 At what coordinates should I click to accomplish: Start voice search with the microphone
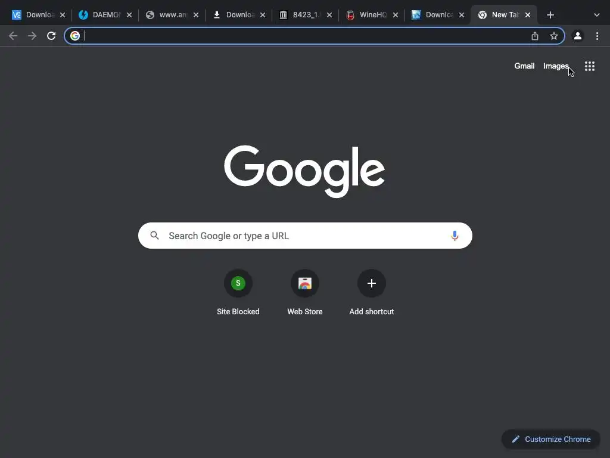tap(455, 236)
